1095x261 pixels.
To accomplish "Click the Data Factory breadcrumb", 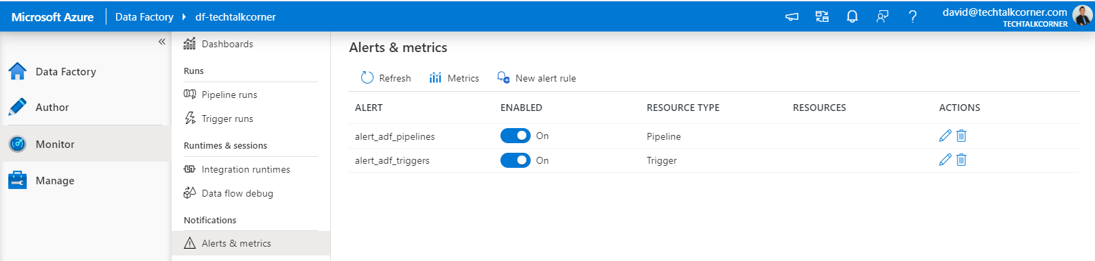I will [144, 16].
